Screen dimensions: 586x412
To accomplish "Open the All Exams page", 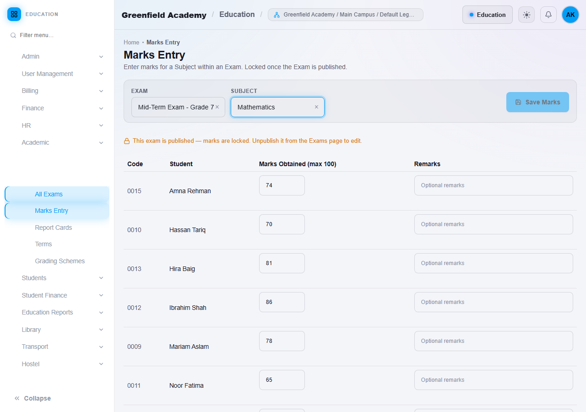I will pyautogui.click(x=57, y=194).
